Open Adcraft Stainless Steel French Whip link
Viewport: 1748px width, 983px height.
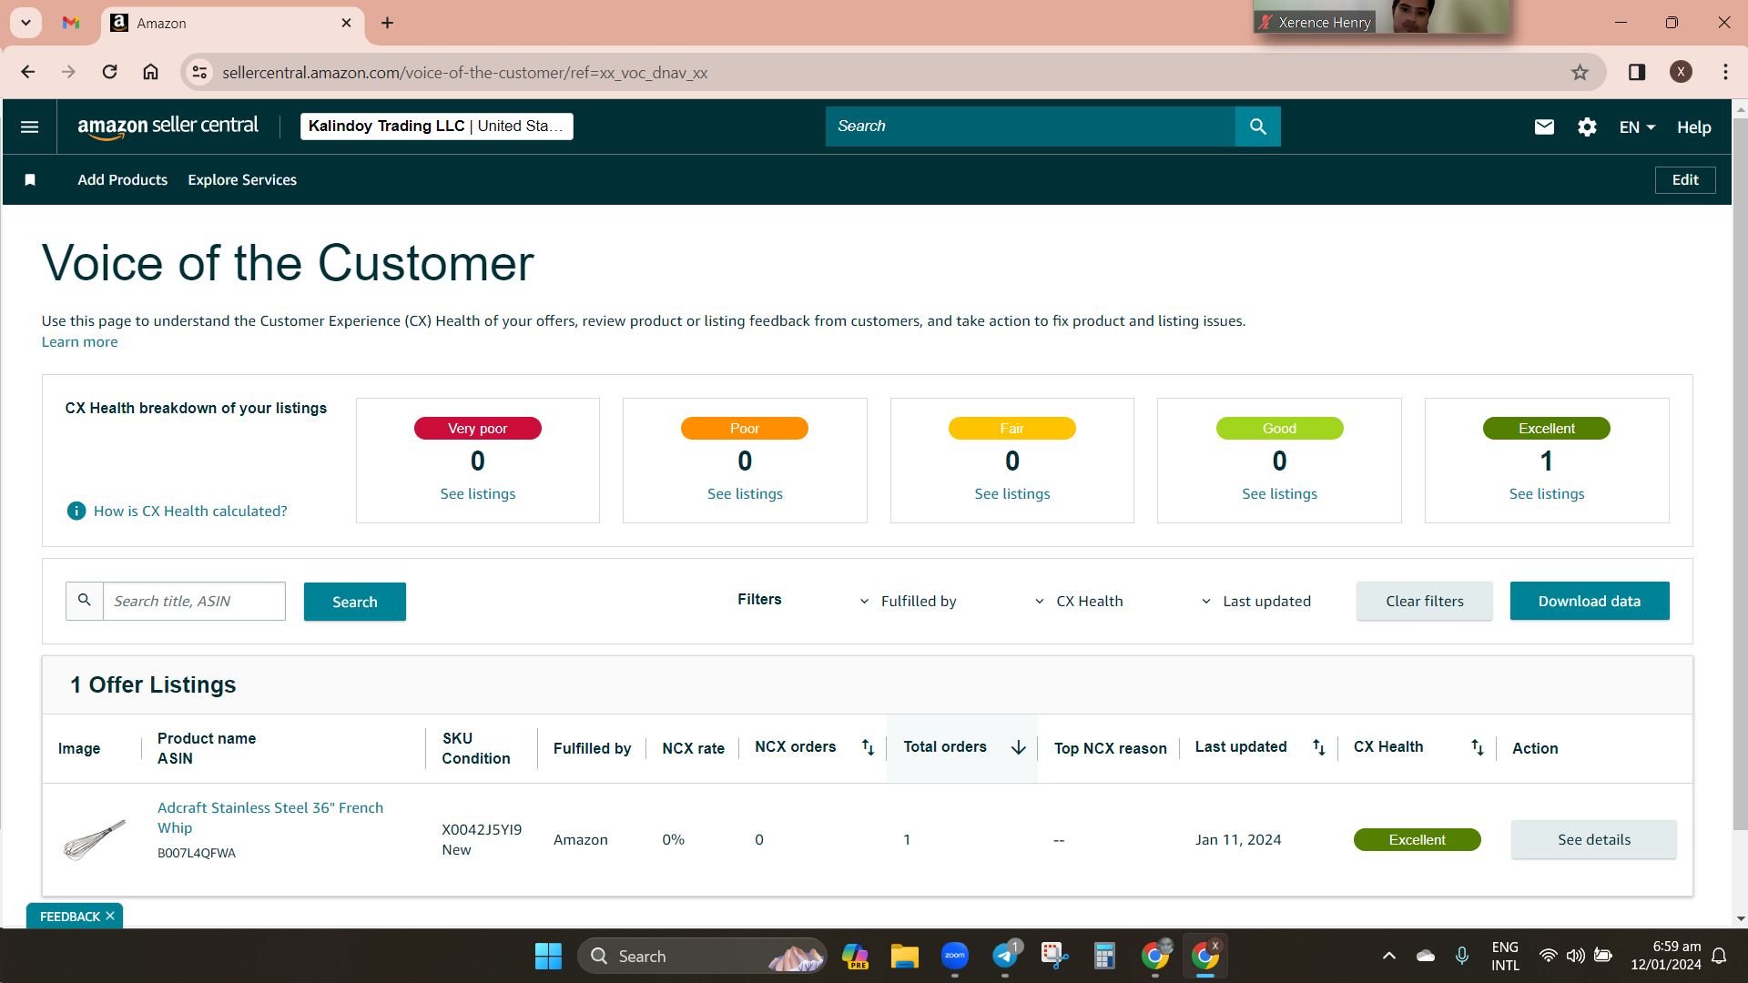pos(270,817)
